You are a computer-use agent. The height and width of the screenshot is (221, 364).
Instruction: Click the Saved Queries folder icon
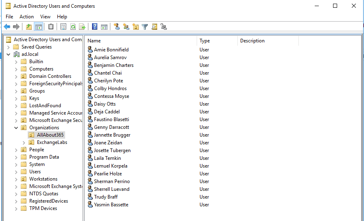[16, 47]
